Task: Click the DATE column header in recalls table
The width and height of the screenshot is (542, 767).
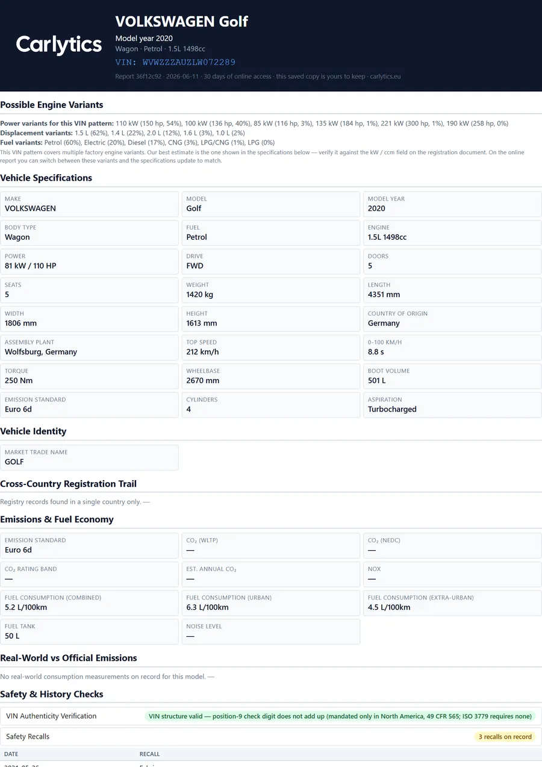Action: click(11, 754)
